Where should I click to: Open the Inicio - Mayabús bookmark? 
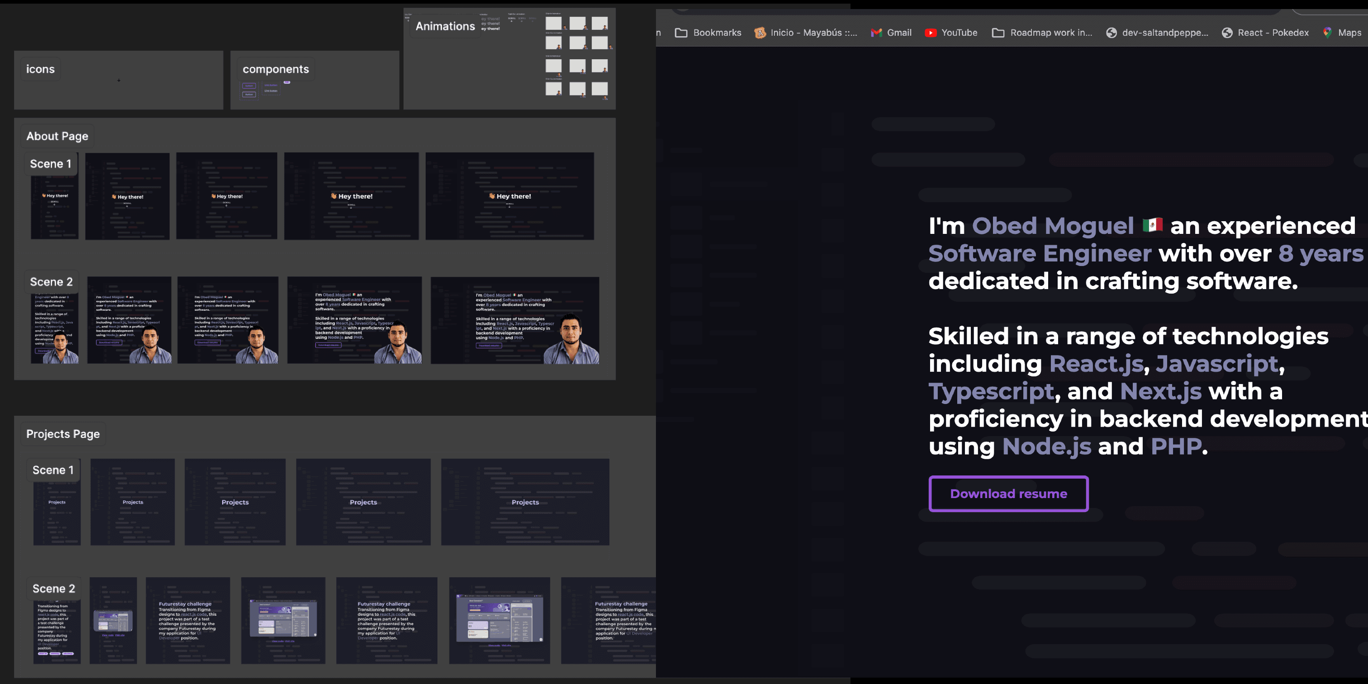[806, 33]
